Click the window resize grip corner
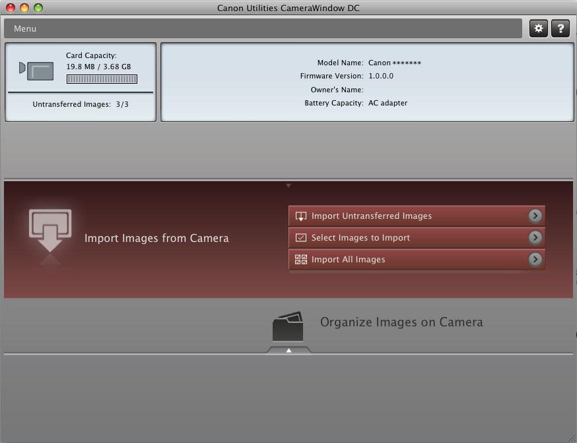Image resolution: width=577 pixels, height=443 pixels. (572, 438)
